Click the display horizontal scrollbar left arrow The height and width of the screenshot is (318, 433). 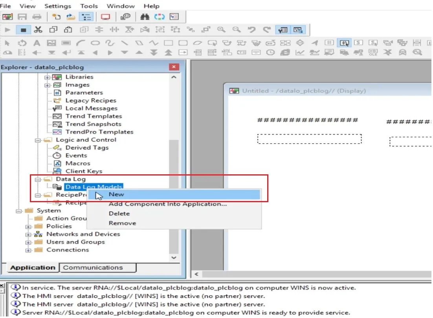tap(196, 274)
